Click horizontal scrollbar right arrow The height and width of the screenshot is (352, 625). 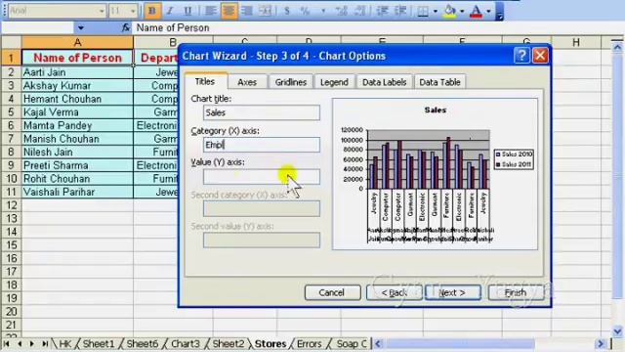pos(601,343)
